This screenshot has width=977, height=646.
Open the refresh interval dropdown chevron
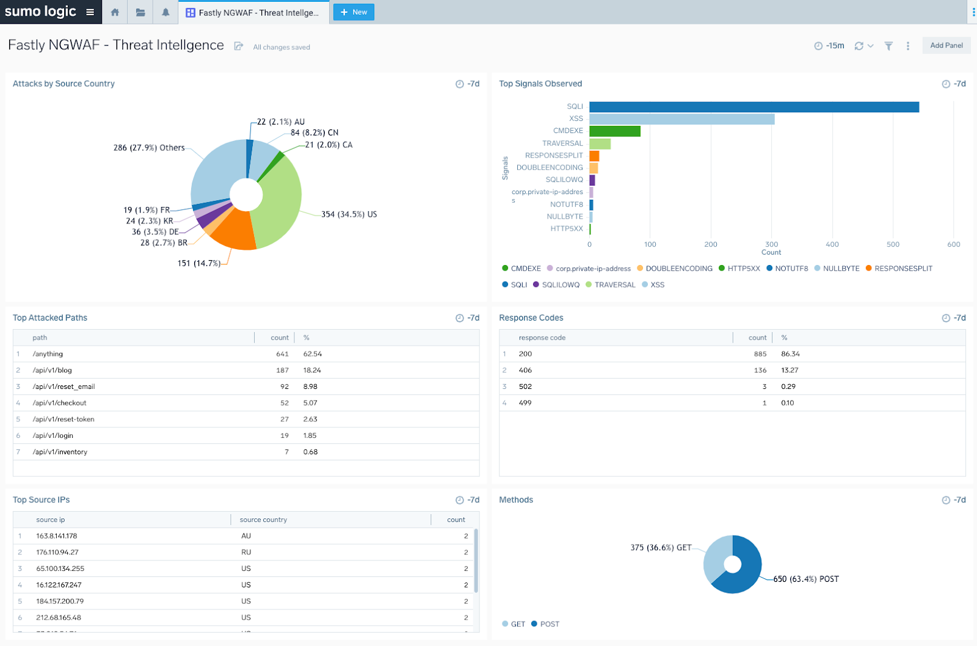(870, 45)
